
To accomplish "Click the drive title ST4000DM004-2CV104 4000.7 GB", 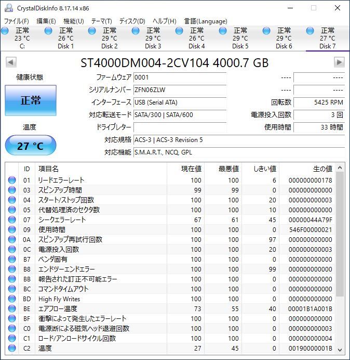I will [174, 62].
